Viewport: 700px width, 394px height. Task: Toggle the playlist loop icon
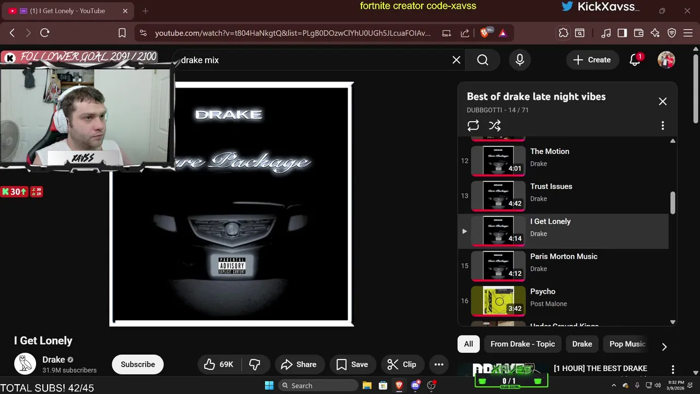pyautogui.click(x=473, y=125)
